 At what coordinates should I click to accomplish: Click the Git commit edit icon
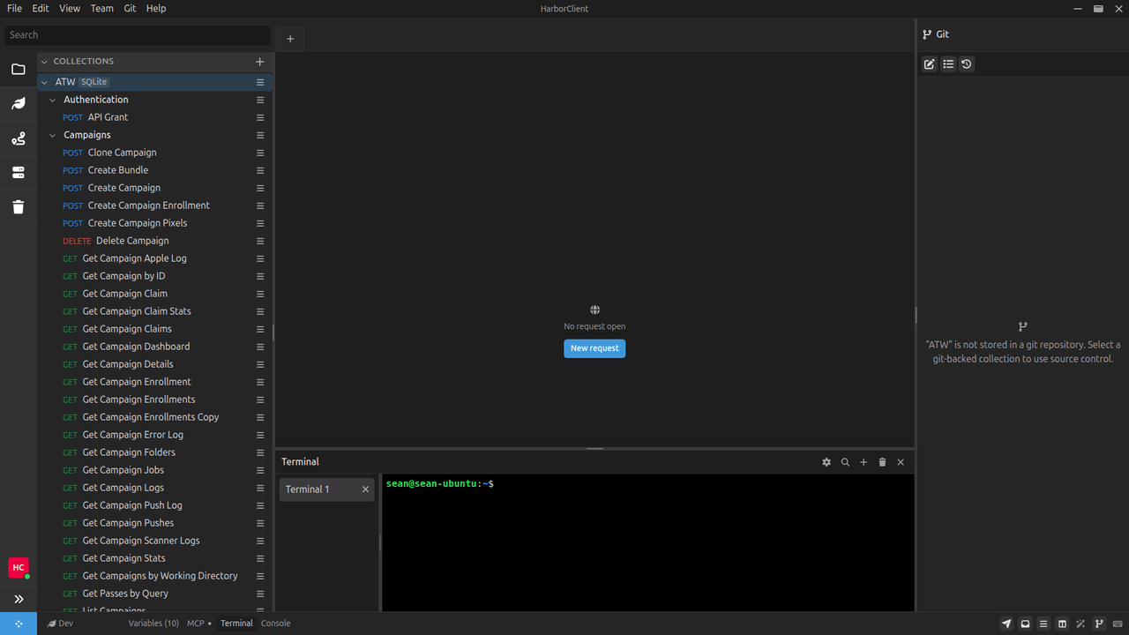(929, 64)
